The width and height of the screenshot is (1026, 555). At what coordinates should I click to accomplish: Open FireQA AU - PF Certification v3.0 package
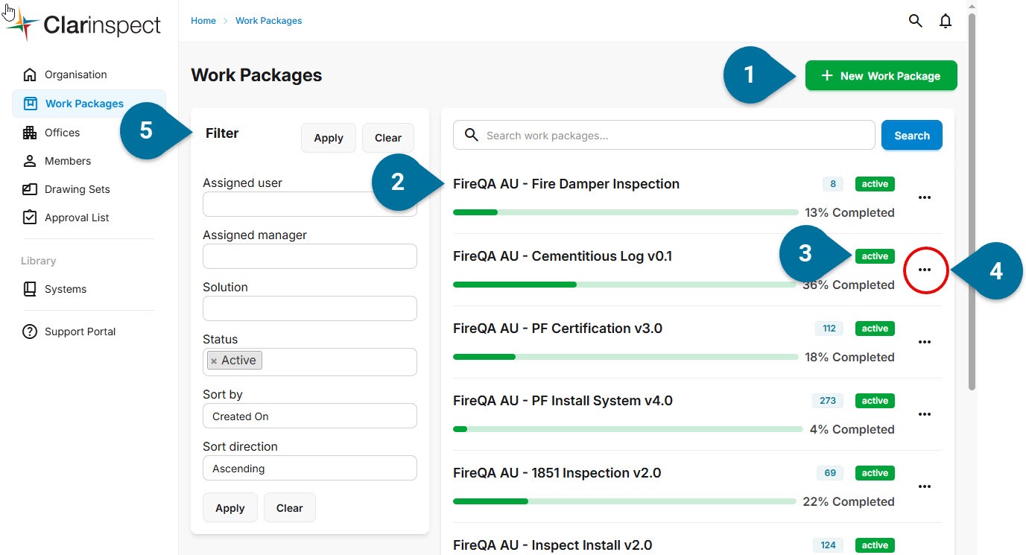(x=557, y=329)
